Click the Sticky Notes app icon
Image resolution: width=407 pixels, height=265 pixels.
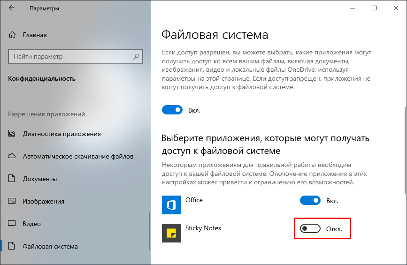171,233
